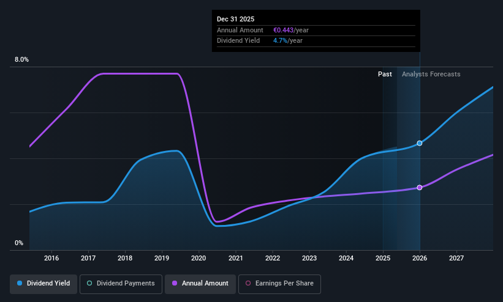Click the Analysts Forecasts label

pos(431,75)
